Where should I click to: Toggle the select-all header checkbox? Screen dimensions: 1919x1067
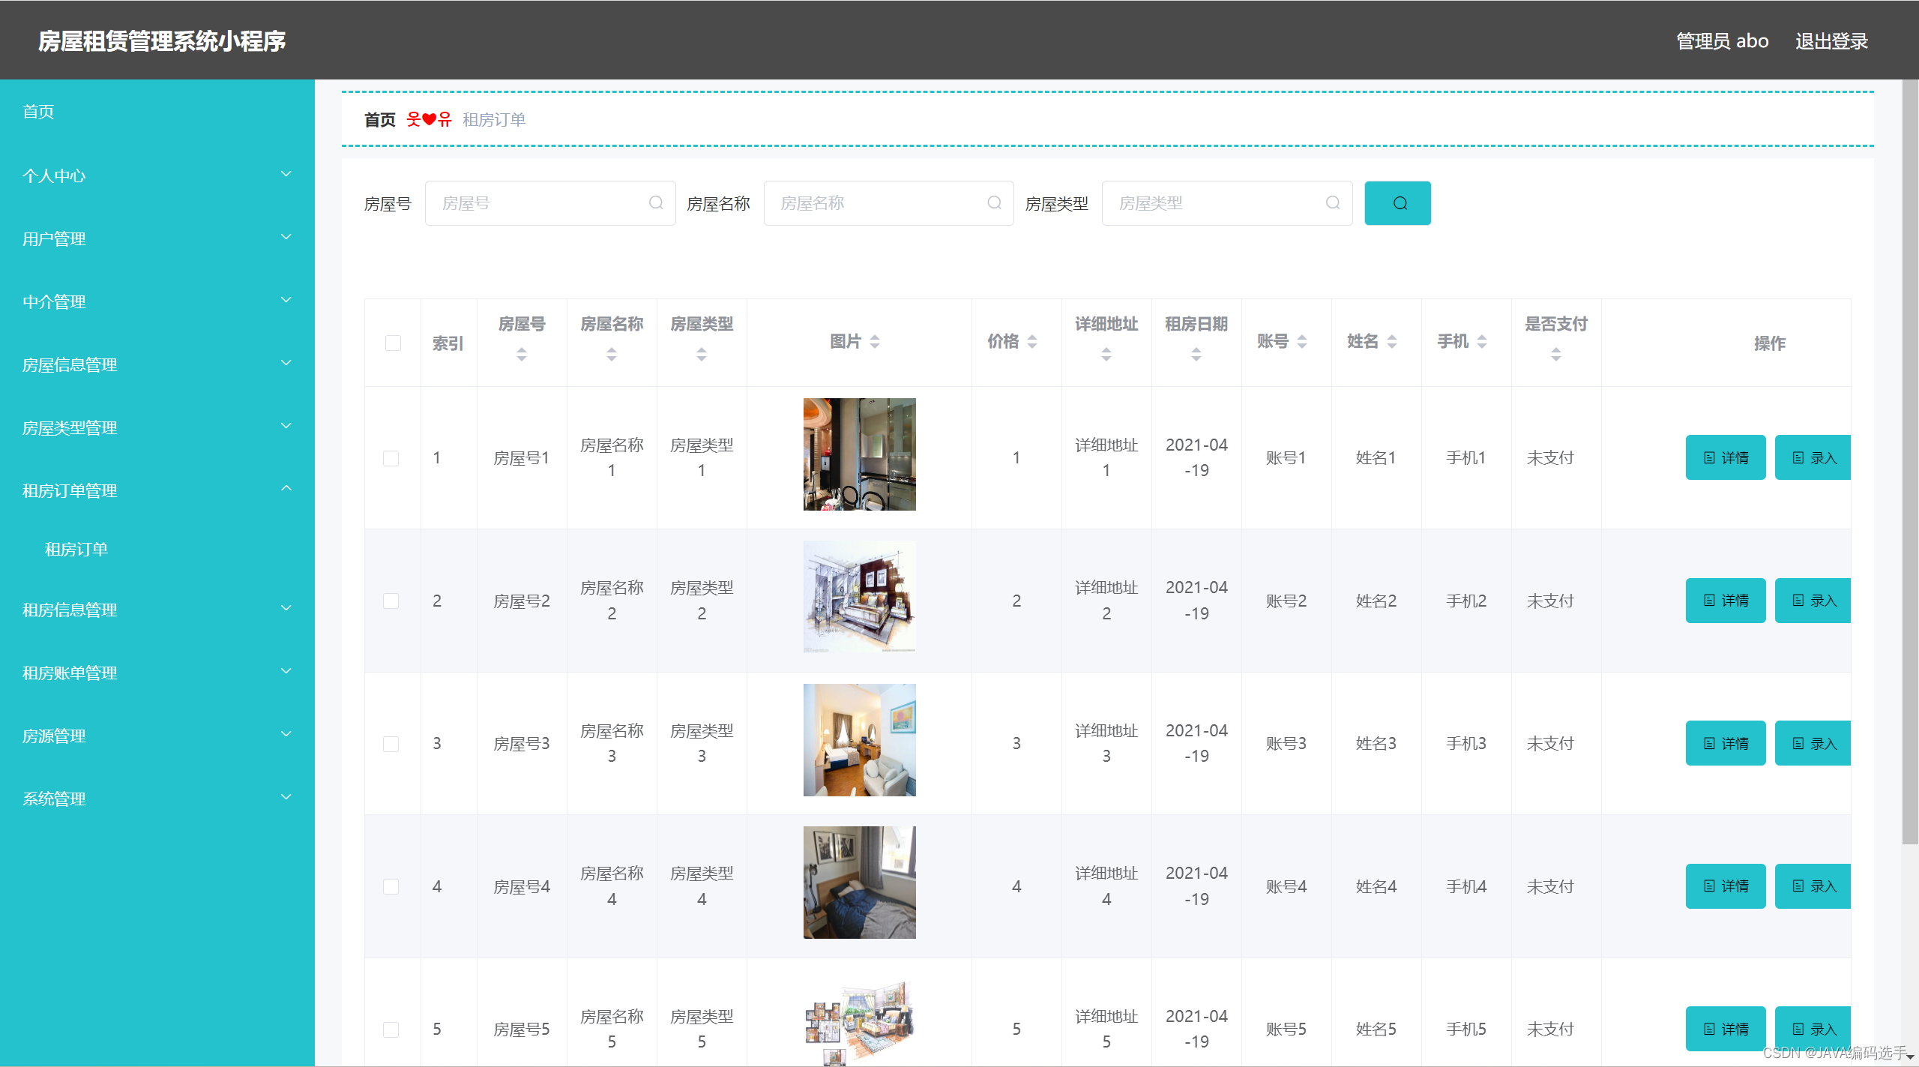(393, 343)
